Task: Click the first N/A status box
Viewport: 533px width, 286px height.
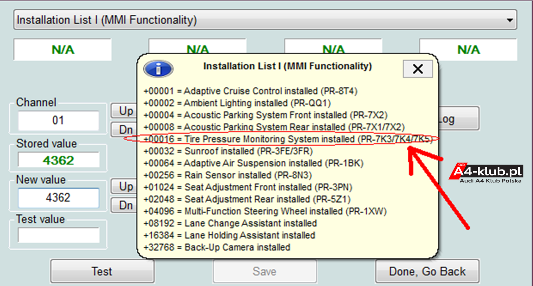Action: coord(63,50)
